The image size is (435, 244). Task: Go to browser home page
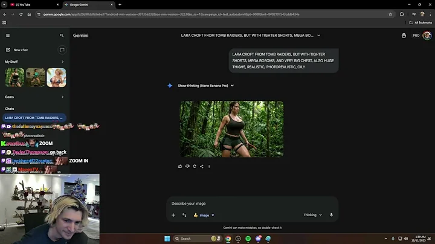click(x=29, y=14)
